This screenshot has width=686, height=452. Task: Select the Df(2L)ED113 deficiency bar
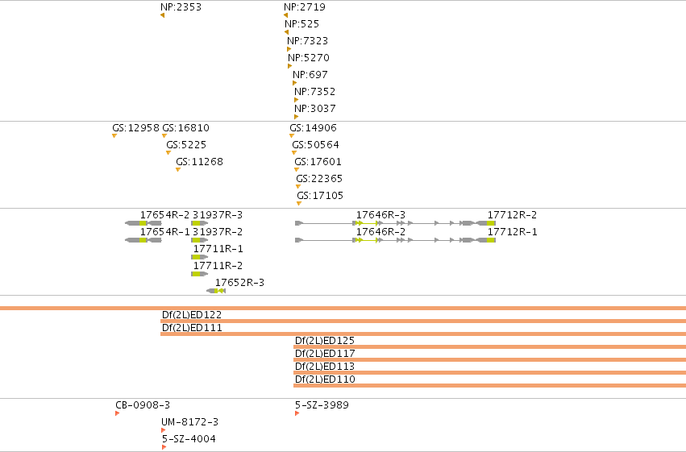click(x=489, y=373)
